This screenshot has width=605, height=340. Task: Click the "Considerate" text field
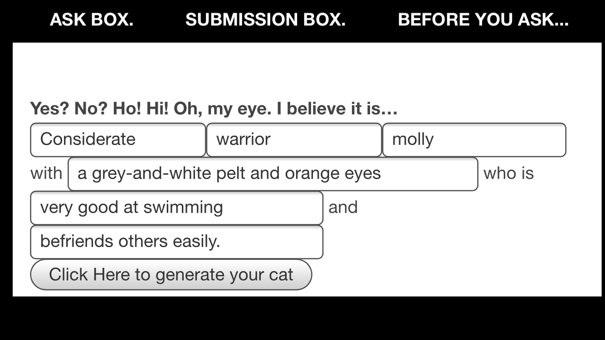[118, 140]
